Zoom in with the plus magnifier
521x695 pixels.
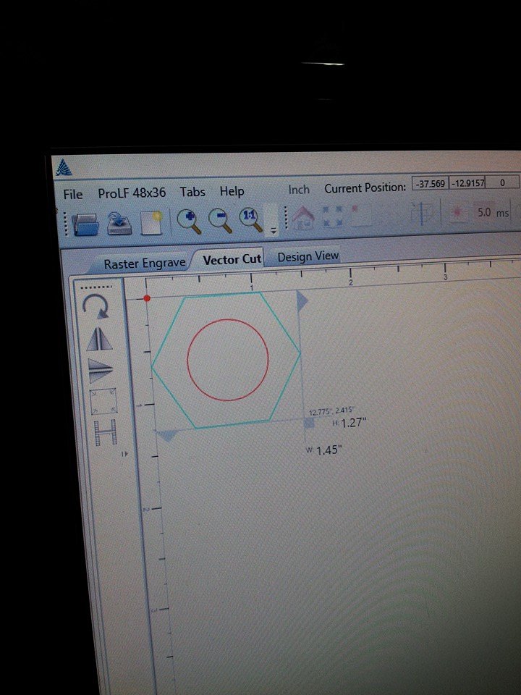pos(189,221)
